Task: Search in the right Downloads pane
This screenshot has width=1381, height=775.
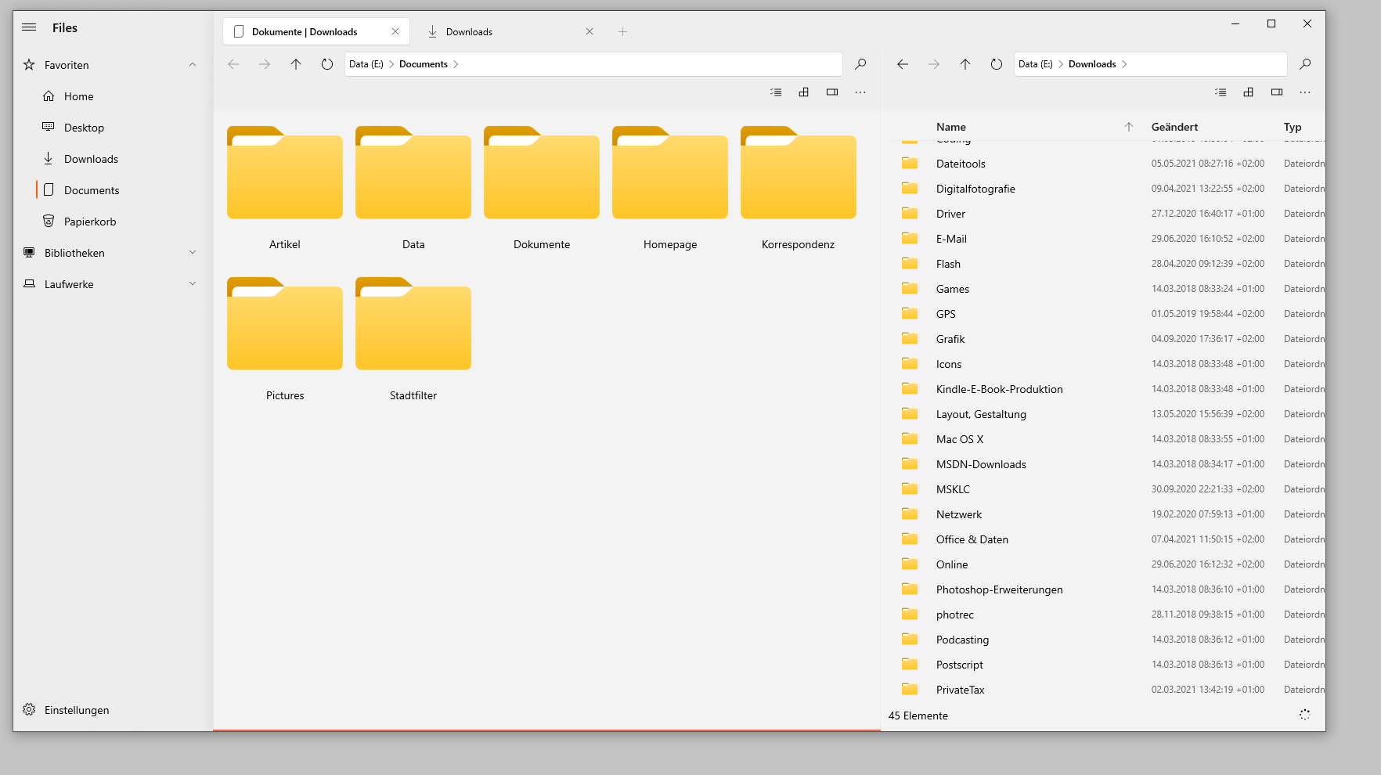Action: click(1305, 64)
